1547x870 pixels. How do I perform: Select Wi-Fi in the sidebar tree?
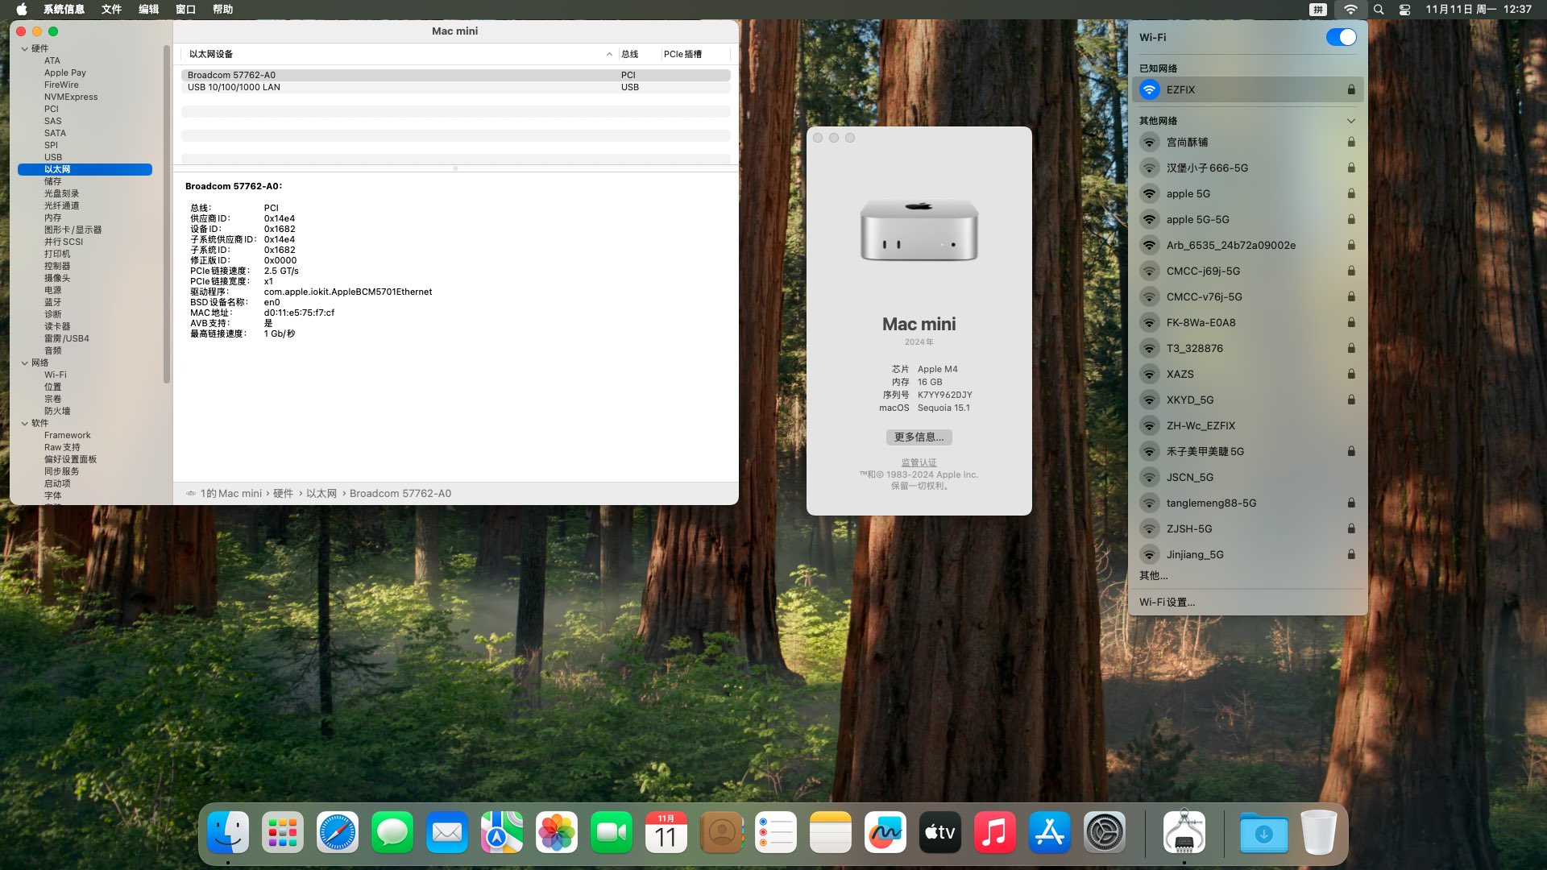click(56, 375)
